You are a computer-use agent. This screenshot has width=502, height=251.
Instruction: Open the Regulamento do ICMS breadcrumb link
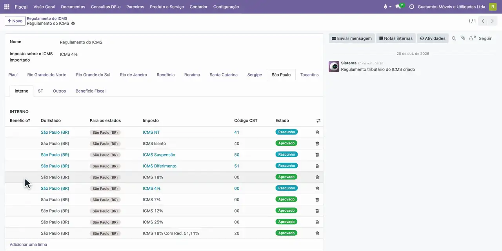point(47,18)
